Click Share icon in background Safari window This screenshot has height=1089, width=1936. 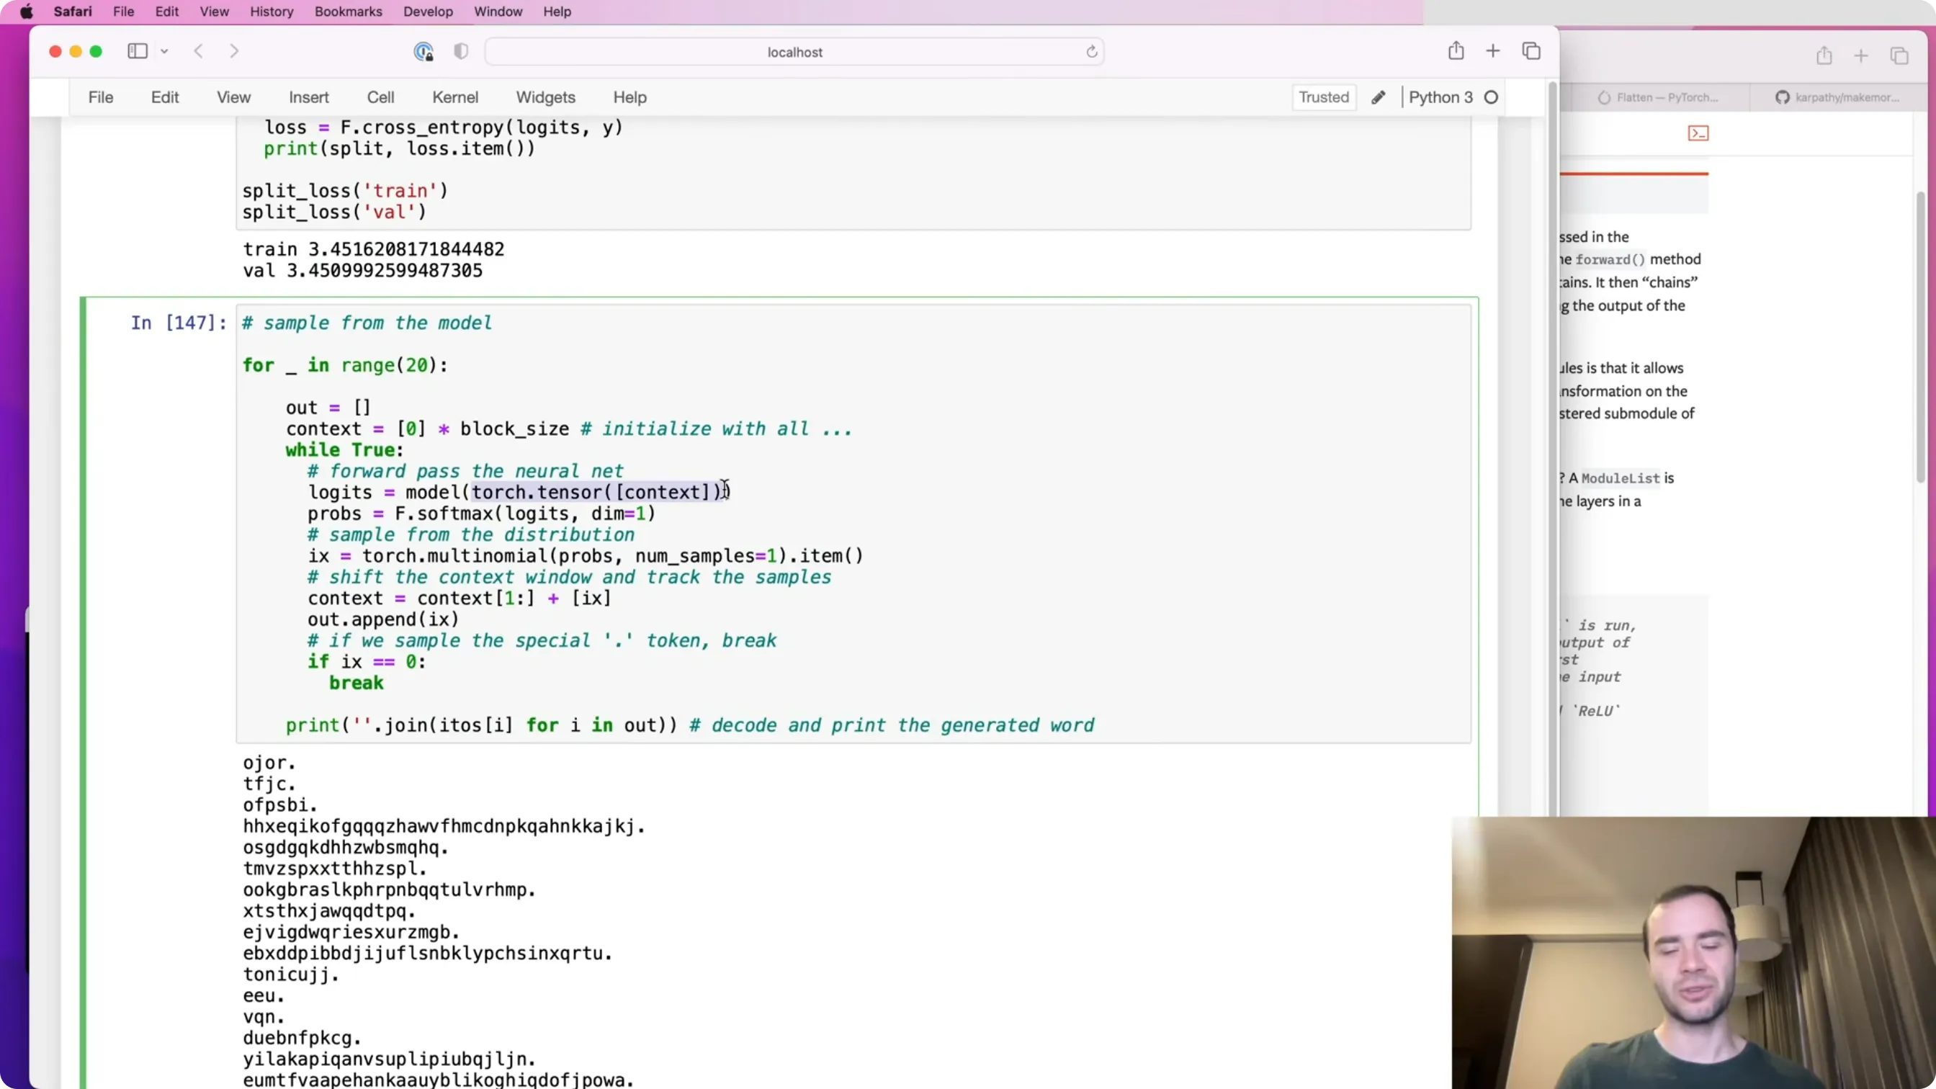1823,55
